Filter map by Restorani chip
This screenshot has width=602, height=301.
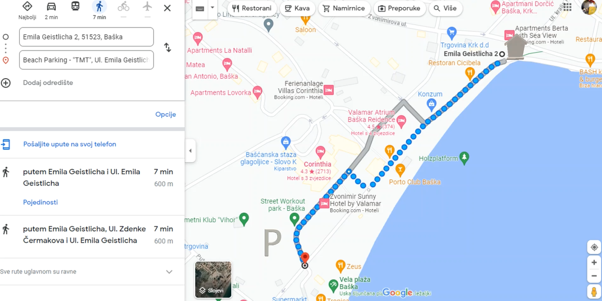tap(252, 9)
